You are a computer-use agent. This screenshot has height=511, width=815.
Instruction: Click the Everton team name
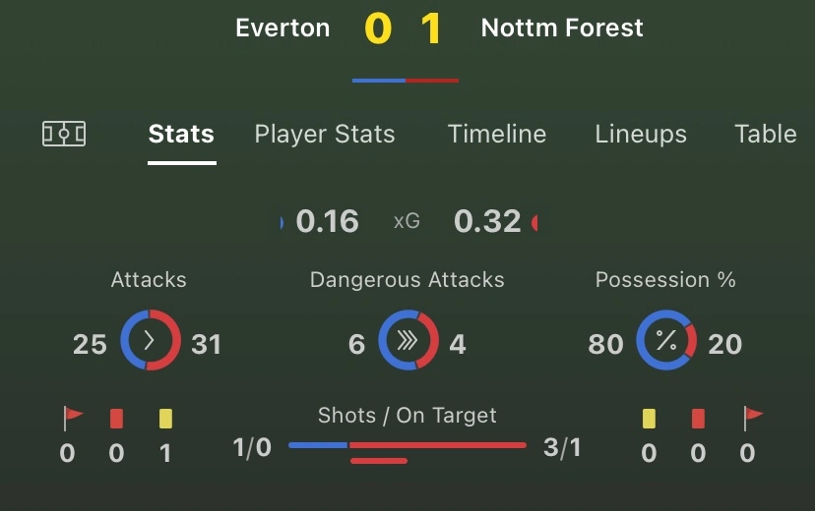(282, 28)
